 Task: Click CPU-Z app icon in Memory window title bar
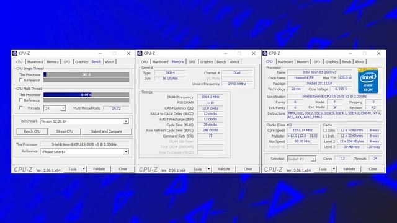click(140, 53)
